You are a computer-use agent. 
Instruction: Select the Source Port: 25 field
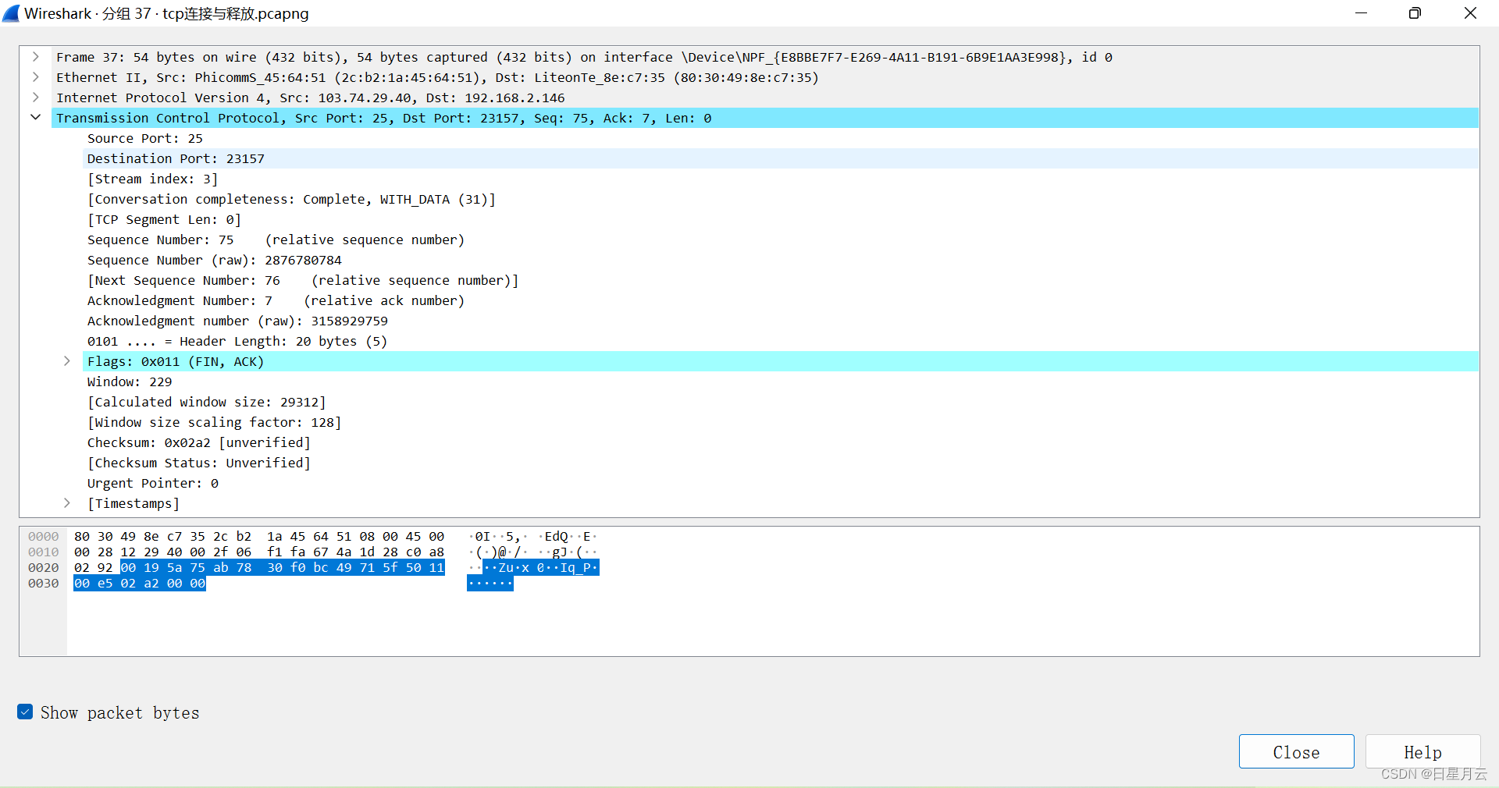(781, 138)
